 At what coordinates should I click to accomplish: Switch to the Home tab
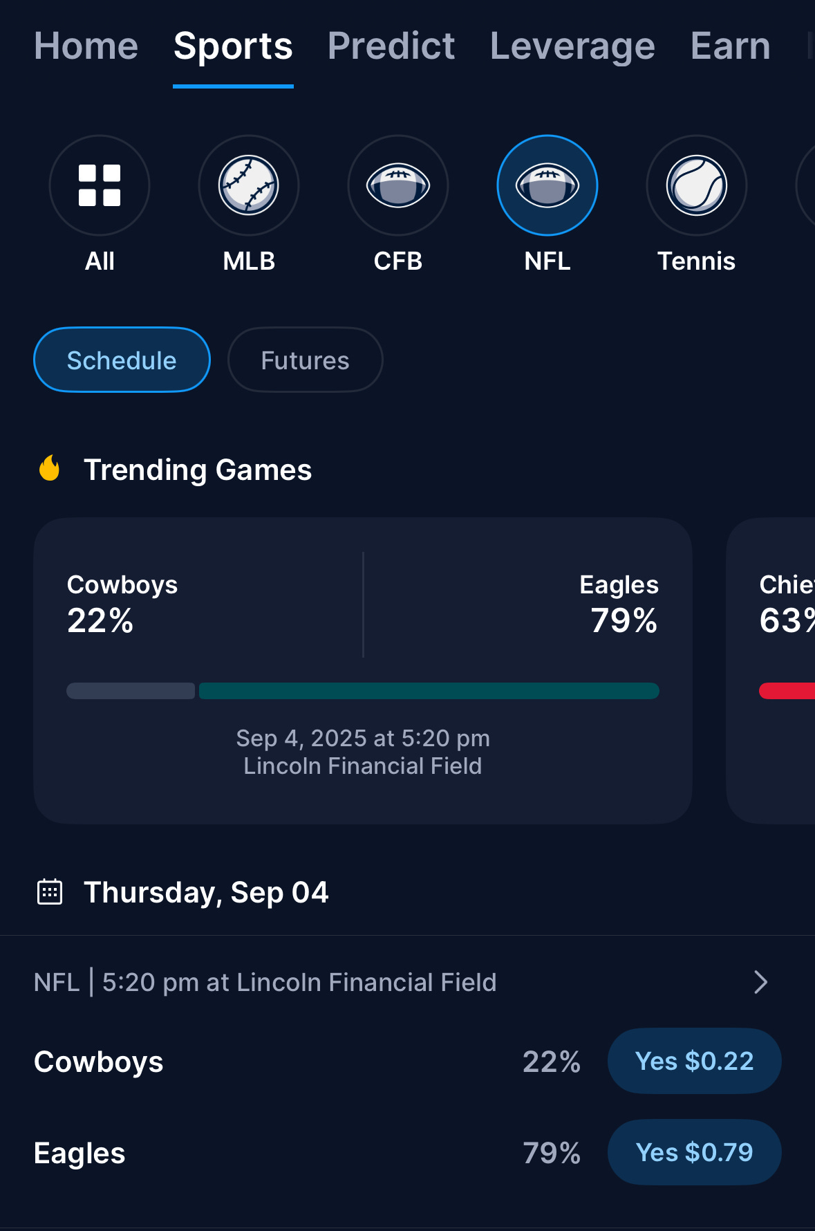tap(85, 46)
